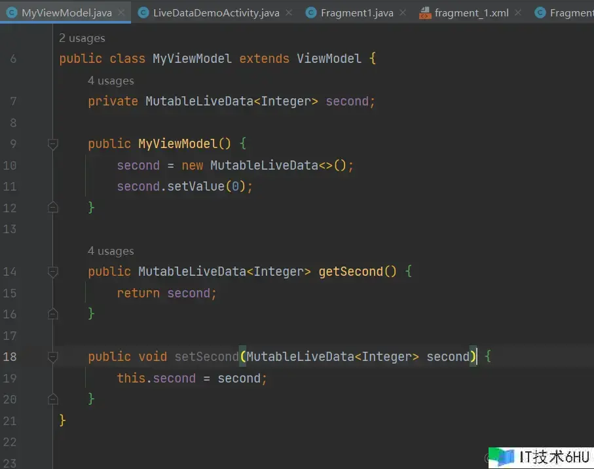Click the class icon on Fragment1.java tab
Screen dimensions: 594x469
click(310, 12)
